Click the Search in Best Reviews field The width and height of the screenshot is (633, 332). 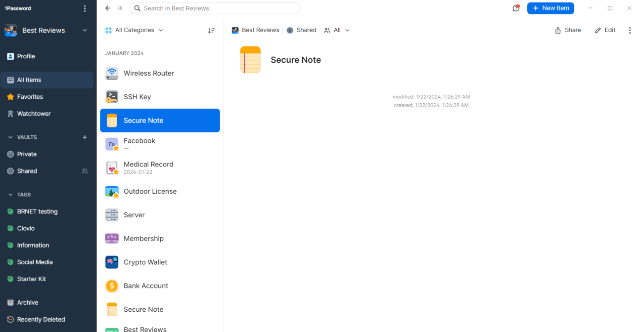tap(215, 8)
